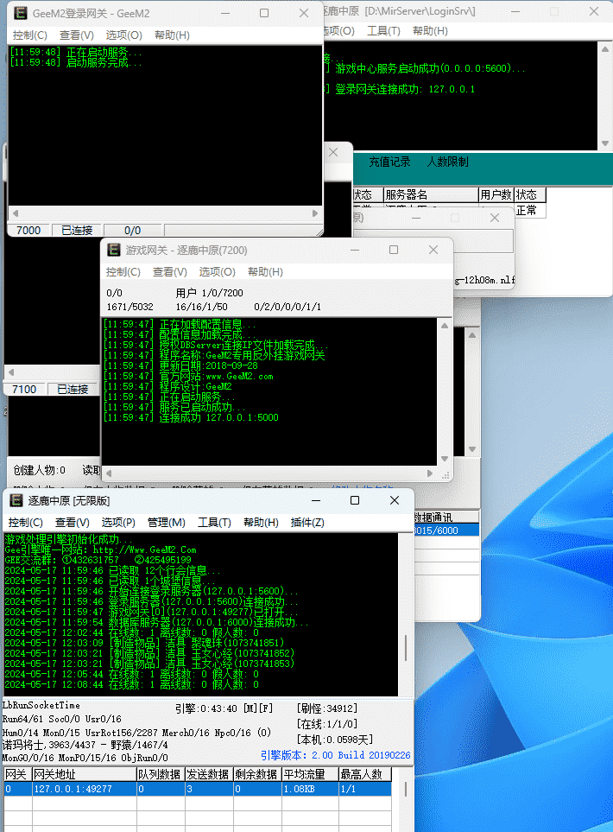
Task: Open 工具(T) menu in LoginSrv window
Action: click(x=383, y=31)
